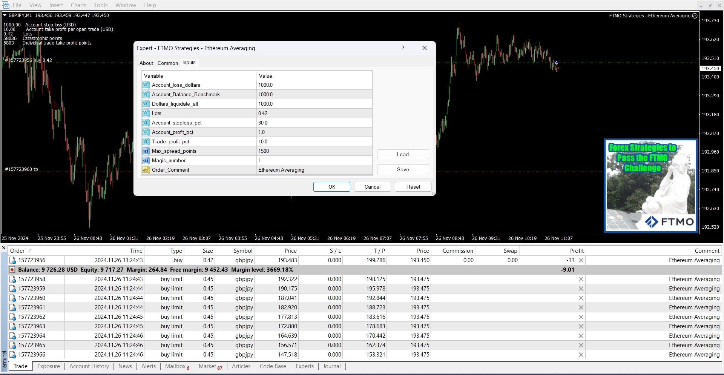Click the MetaTrader app icon in menu bar
Viewport: 724px width, 375px height.
click(5, 5)
